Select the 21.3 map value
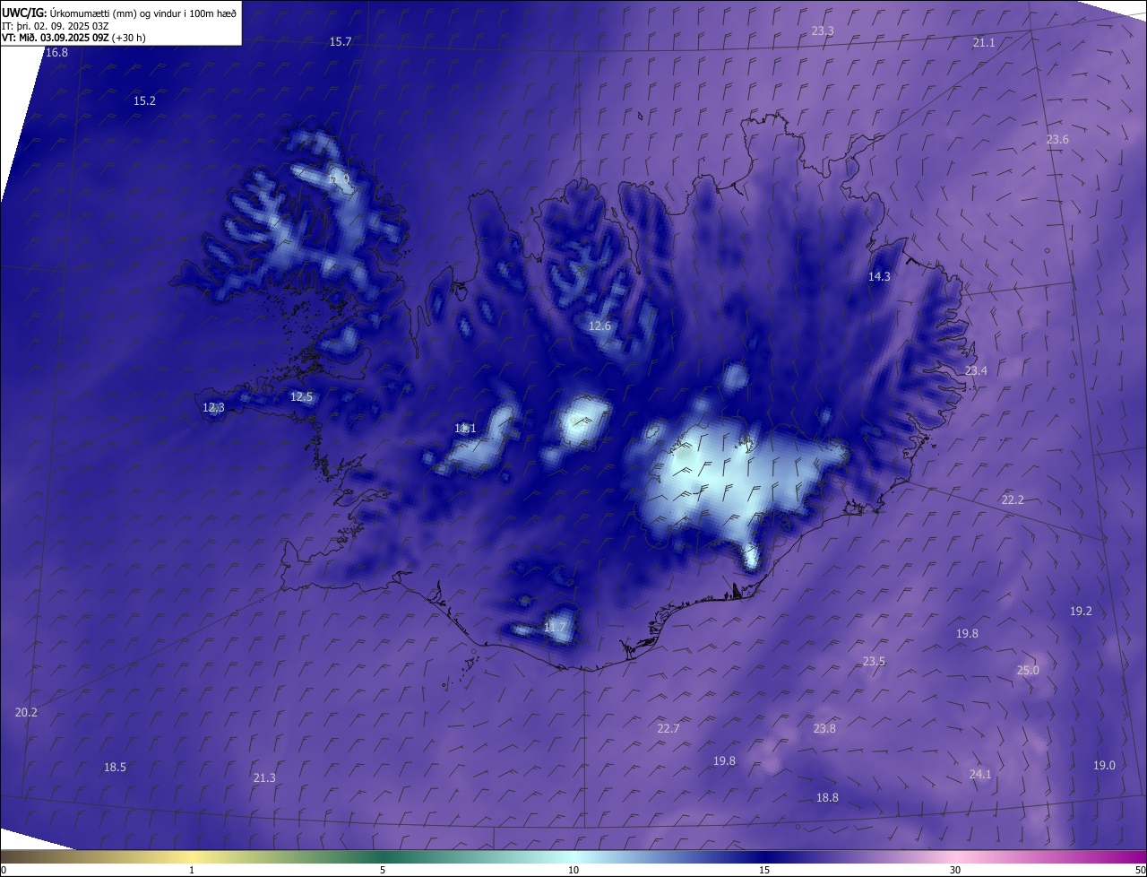Screen dimensions: 1147x877 264,778
